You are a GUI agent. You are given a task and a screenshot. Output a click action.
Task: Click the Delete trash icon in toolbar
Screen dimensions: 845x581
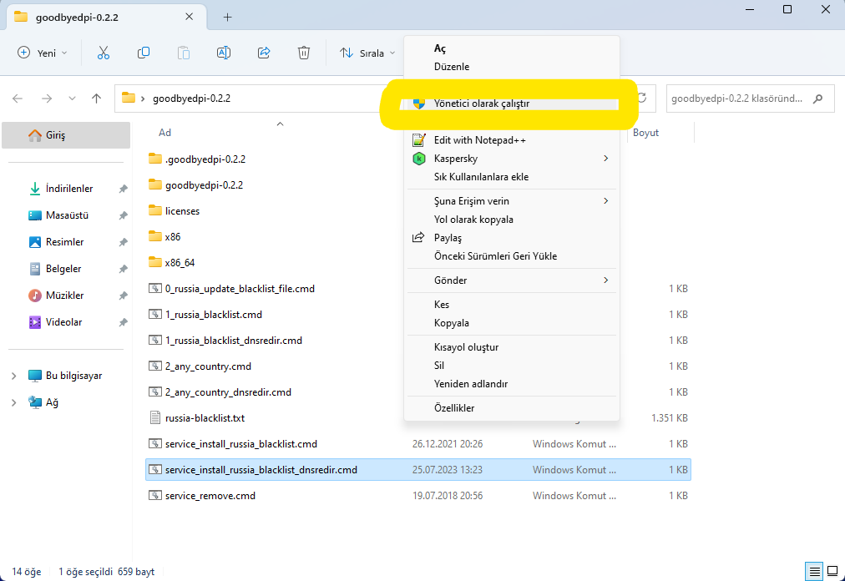point(304,53)
